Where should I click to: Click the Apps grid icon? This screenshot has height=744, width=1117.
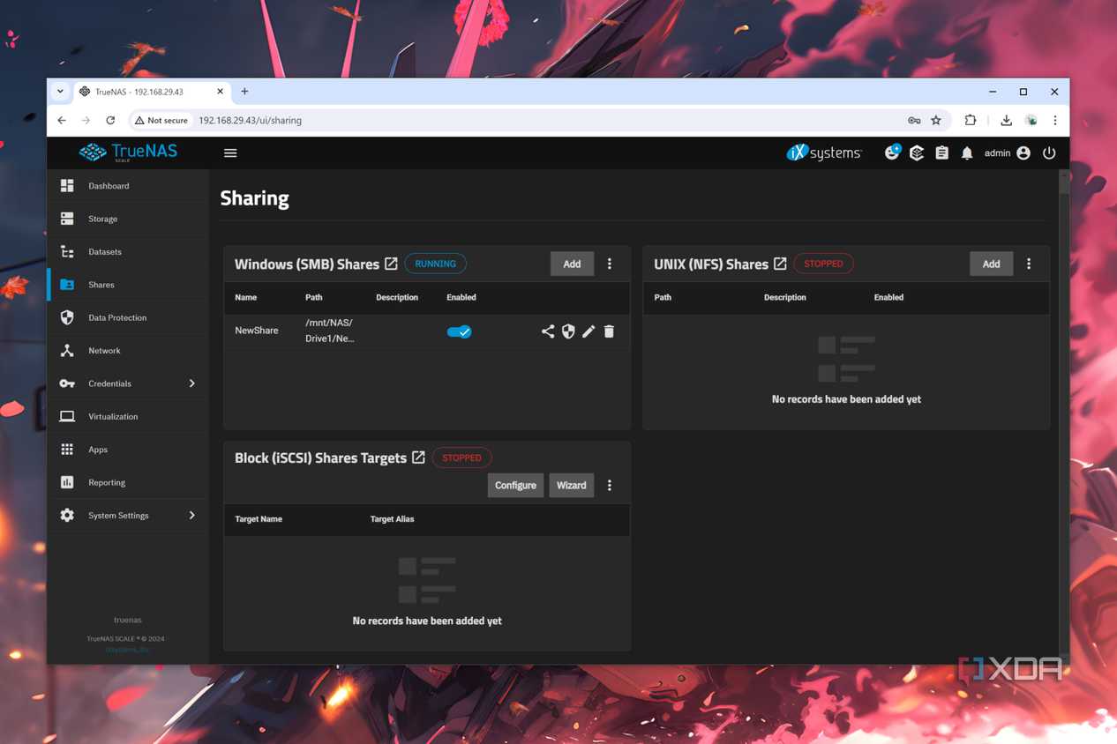(x=67, y=450)
